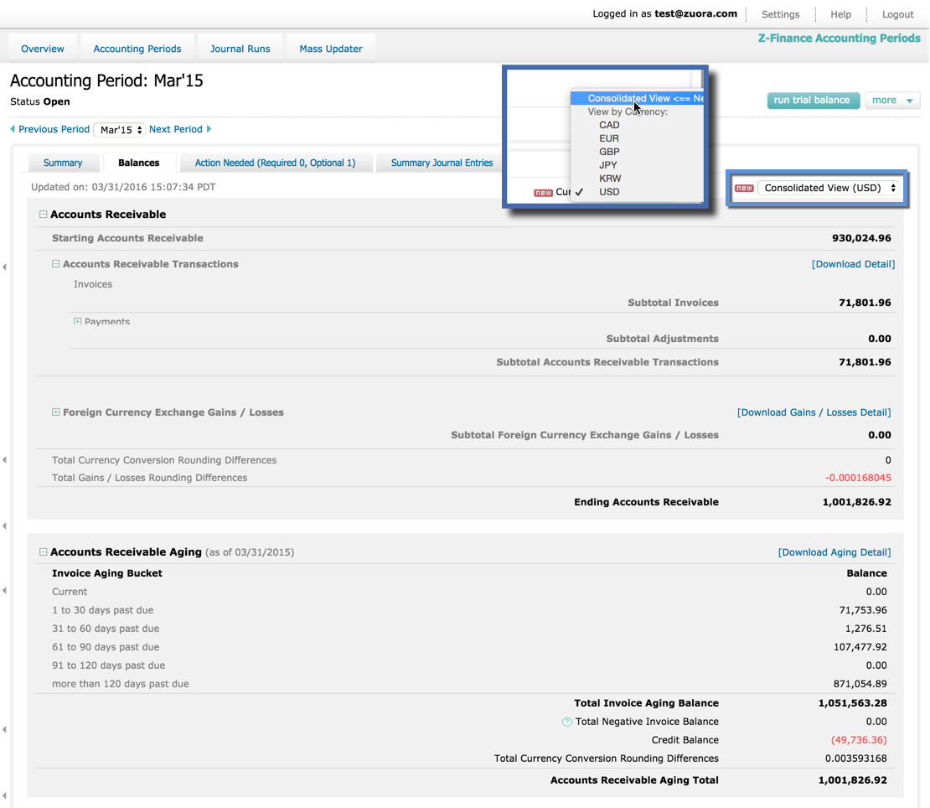Click Starting Accounts Receivable value 930,024.96
Viewport: 930px width, 808px height.
coord(861,238)
